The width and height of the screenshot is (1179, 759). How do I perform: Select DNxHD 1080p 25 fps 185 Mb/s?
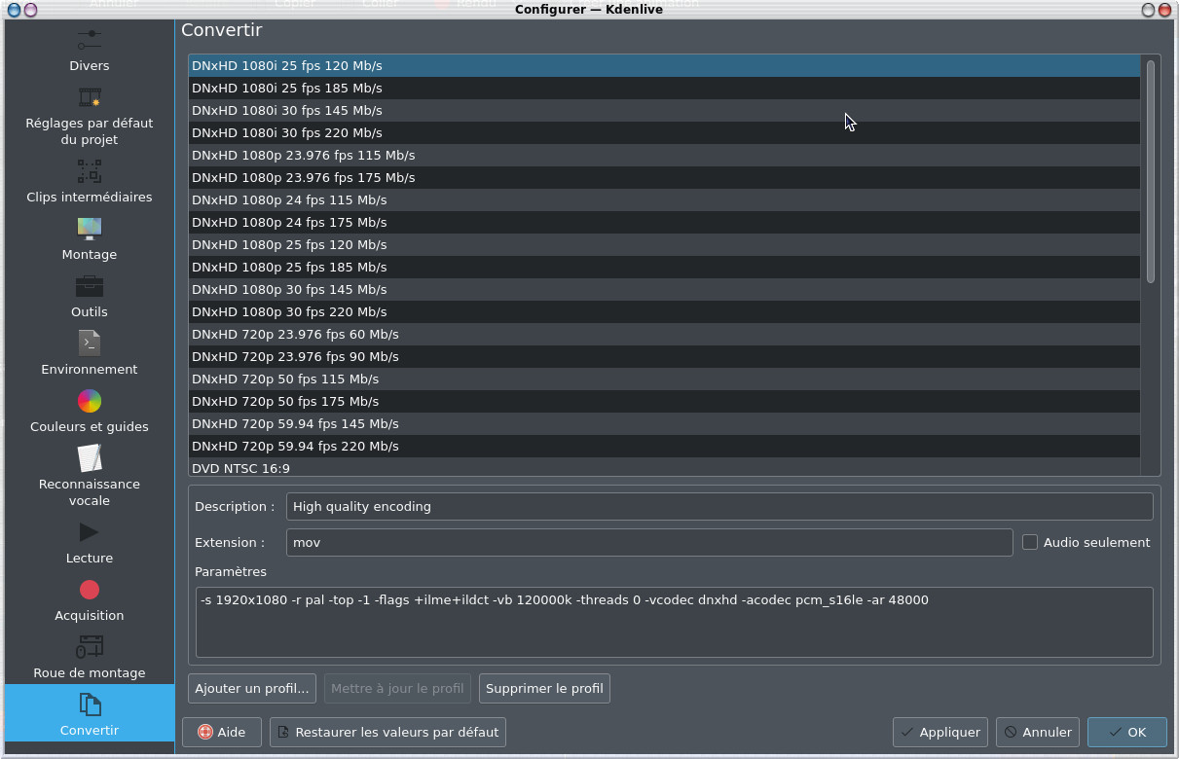[x=664, y=267]
